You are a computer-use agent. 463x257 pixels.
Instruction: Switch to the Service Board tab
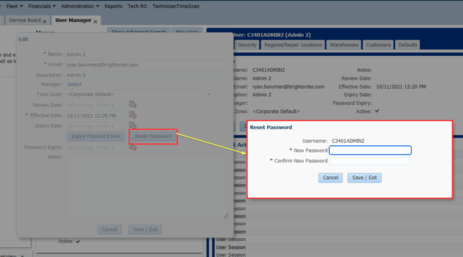25,20
